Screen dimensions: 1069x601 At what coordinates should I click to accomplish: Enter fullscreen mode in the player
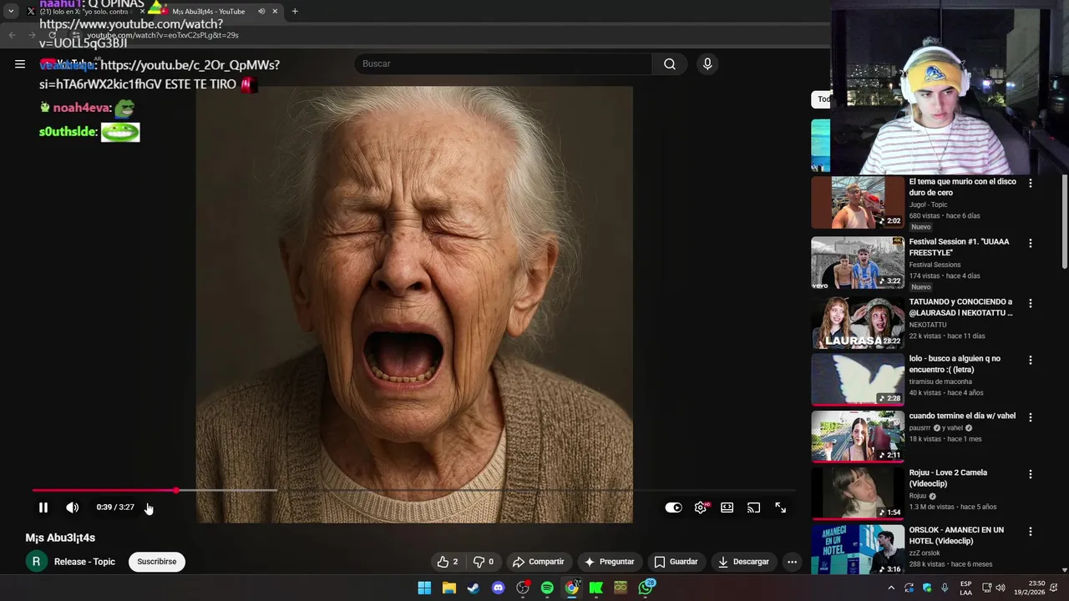click(x=780, y=508)
